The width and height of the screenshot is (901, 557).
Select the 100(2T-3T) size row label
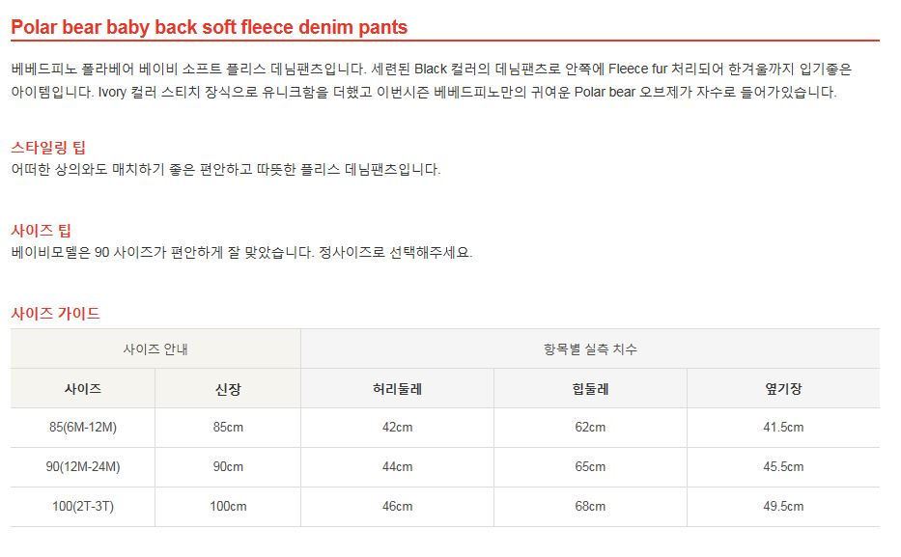point(83,506)
